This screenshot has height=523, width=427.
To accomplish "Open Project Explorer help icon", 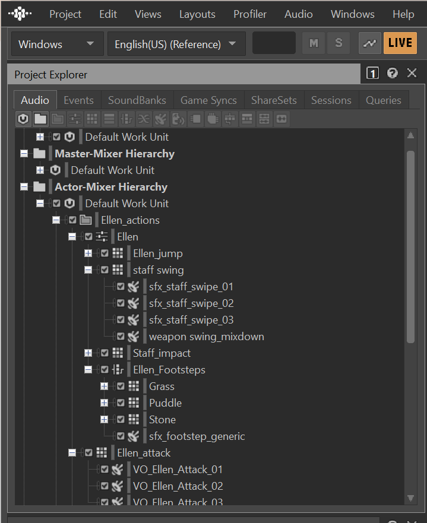I will (392, 74).
